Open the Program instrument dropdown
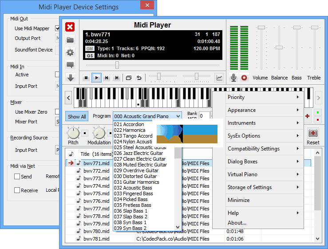 pyautogui.click(x=147, y=116)
